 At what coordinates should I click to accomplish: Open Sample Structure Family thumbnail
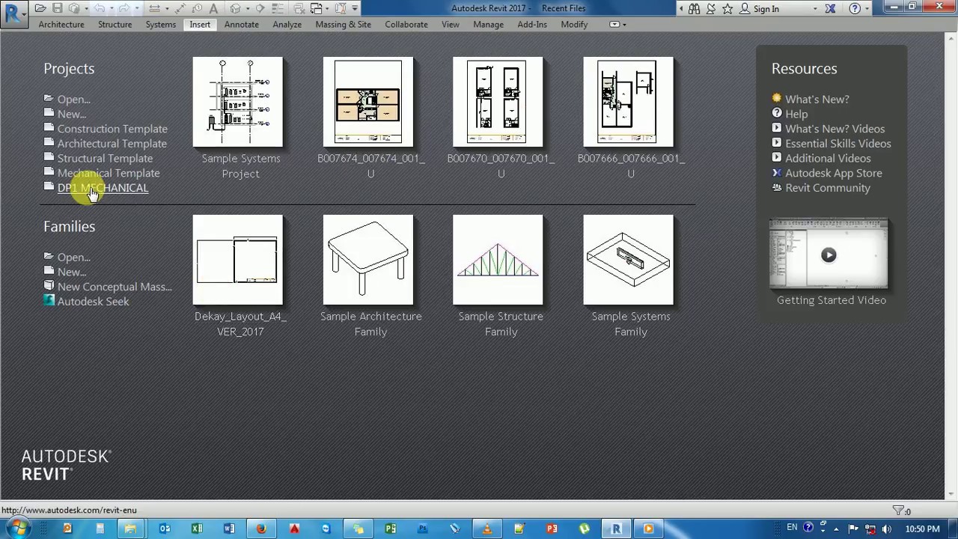498,260
